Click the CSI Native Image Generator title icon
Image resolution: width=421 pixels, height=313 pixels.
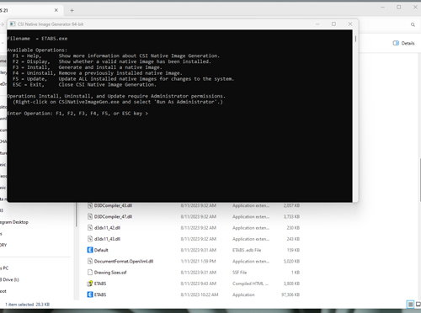[x=13, y=24]
